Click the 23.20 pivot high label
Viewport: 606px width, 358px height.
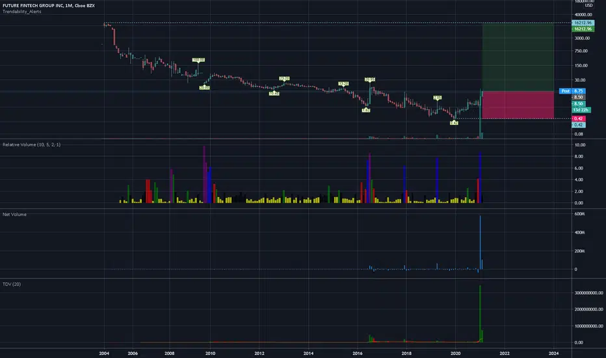tap(284, 79)
